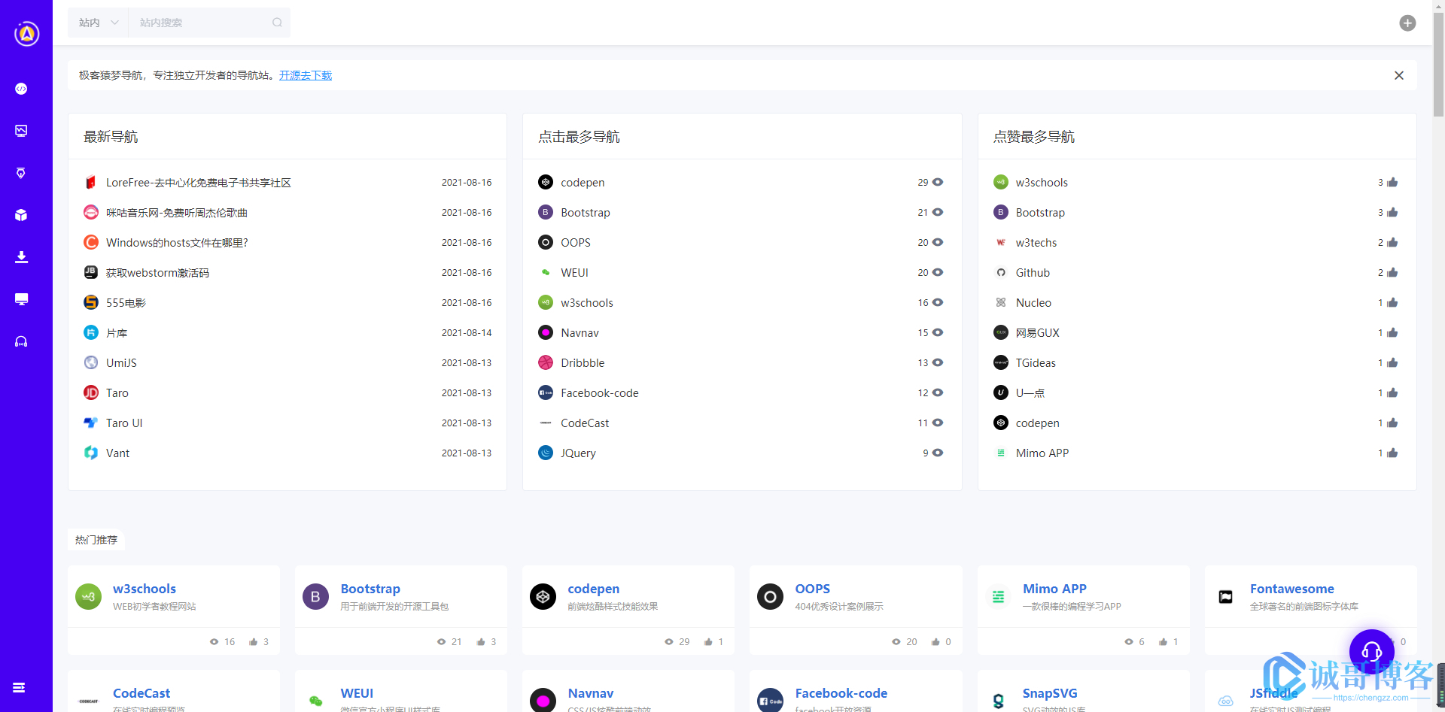The height and width of the screenshot is (712, 1445).
Task: Open the Fontawesome recommended card
Action: point(1311,610)
